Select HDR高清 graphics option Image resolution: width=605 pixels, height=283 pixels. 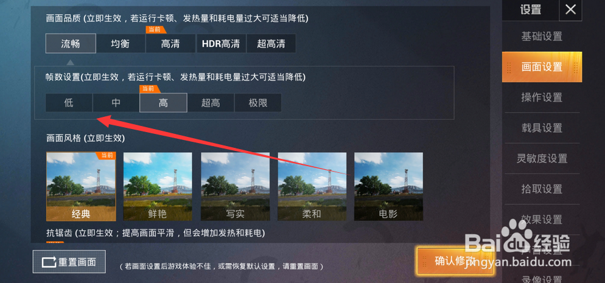coord(221,44)
